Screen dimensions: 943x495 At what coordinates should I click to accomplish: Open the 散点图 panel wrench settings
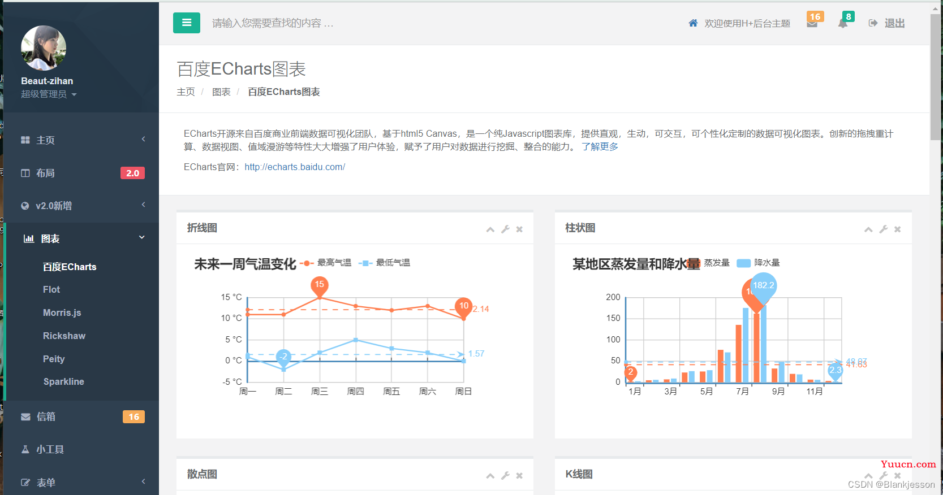point(505,475)
